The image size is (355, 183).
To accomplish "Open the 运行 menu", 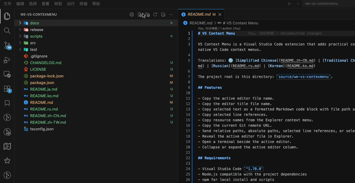I will [71, 4].
